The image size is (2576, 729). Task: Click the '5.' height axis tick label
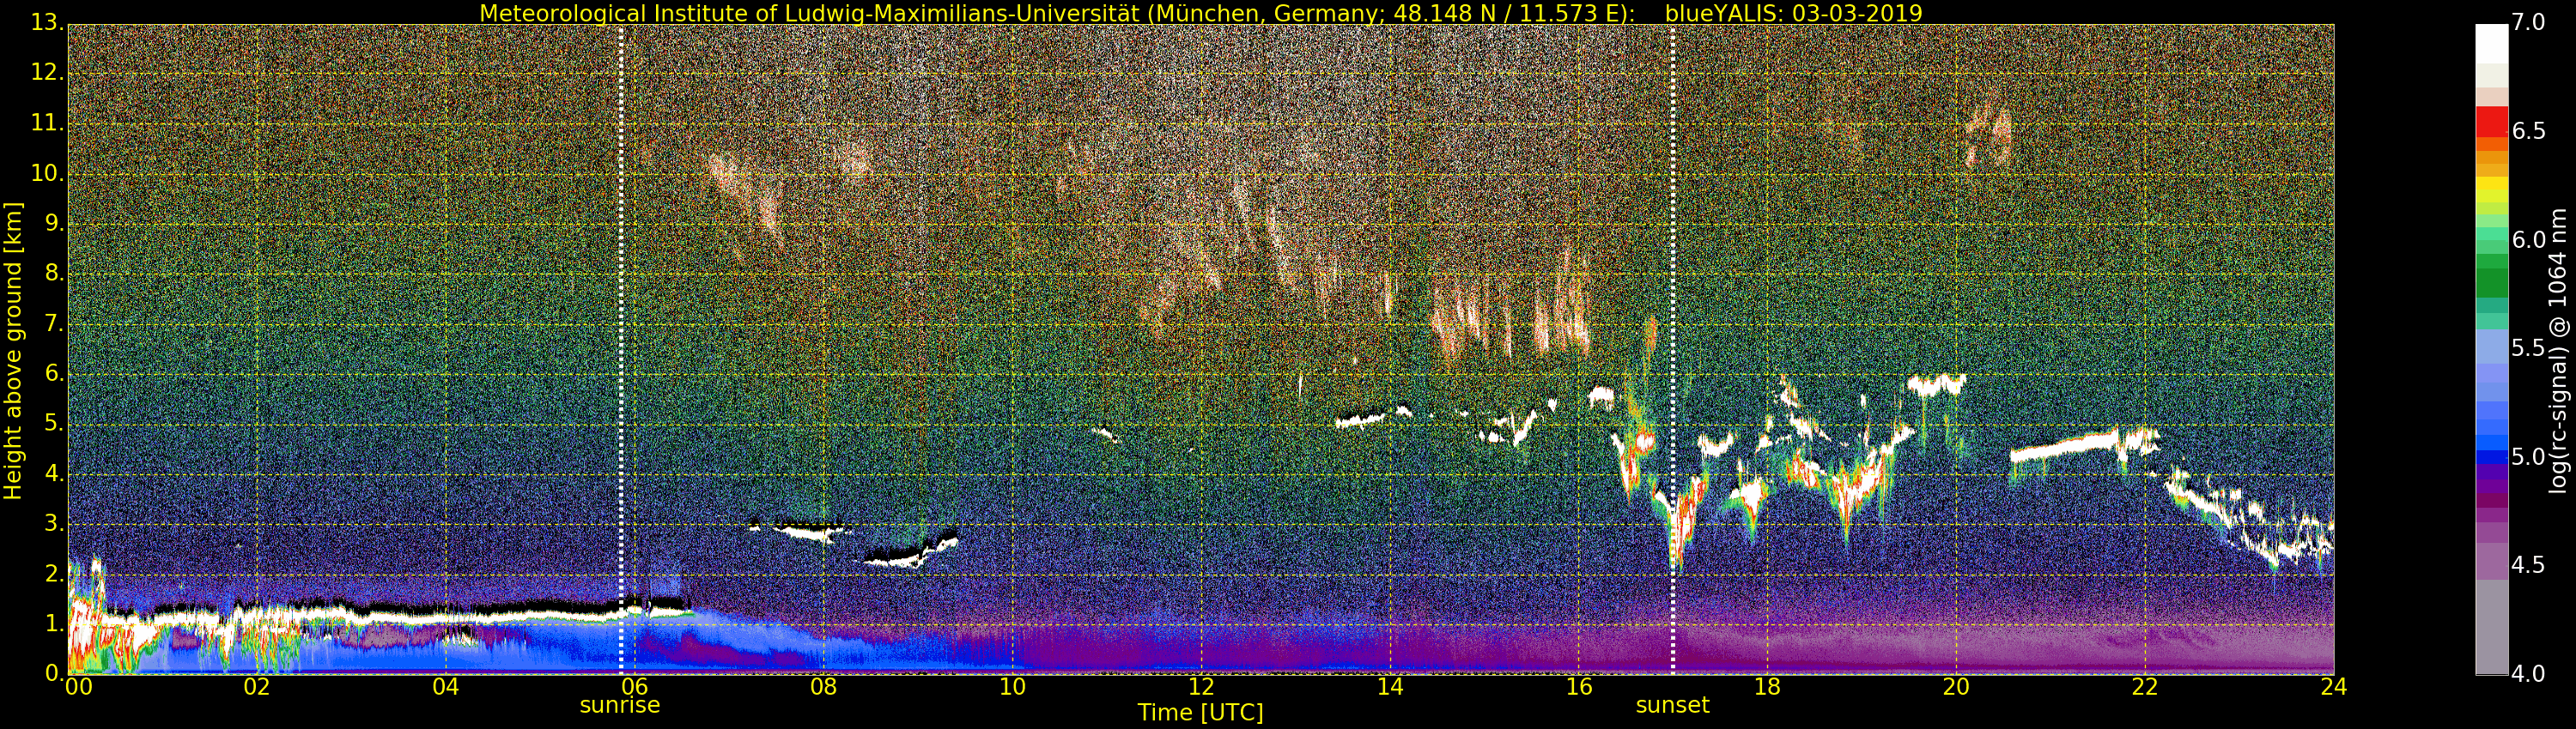pos(53,425)
